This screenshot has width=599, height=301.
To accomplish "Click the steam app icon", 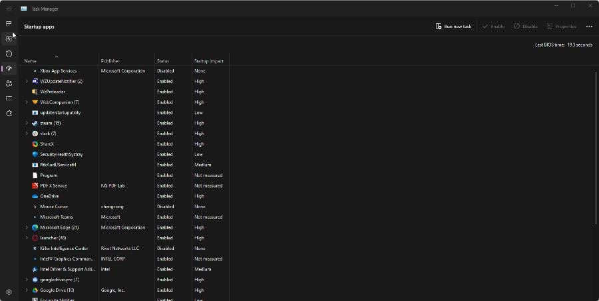I will 35,123.
